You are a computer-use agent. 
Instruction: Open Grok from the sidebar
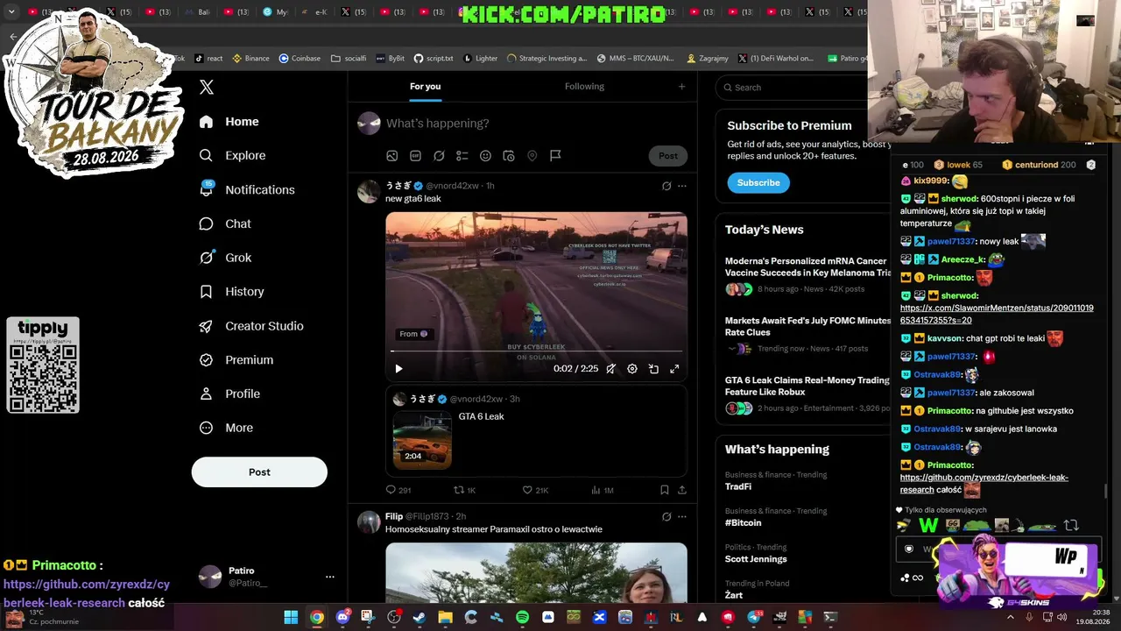pos(225,258)
